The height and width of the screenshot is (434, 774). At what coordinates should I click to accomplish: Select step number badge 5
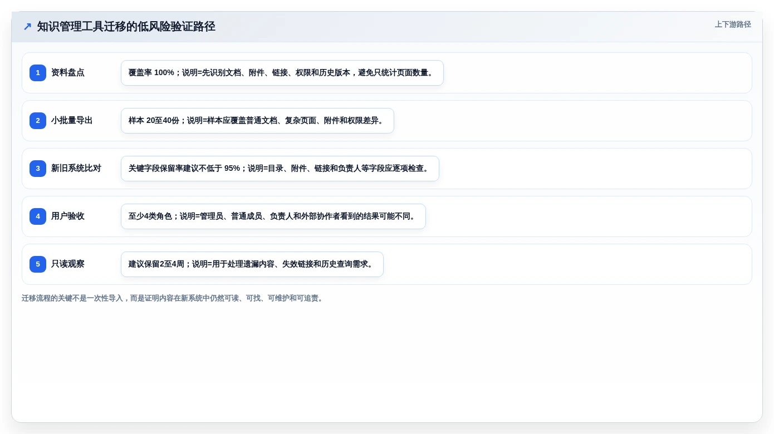coord(38,264)
